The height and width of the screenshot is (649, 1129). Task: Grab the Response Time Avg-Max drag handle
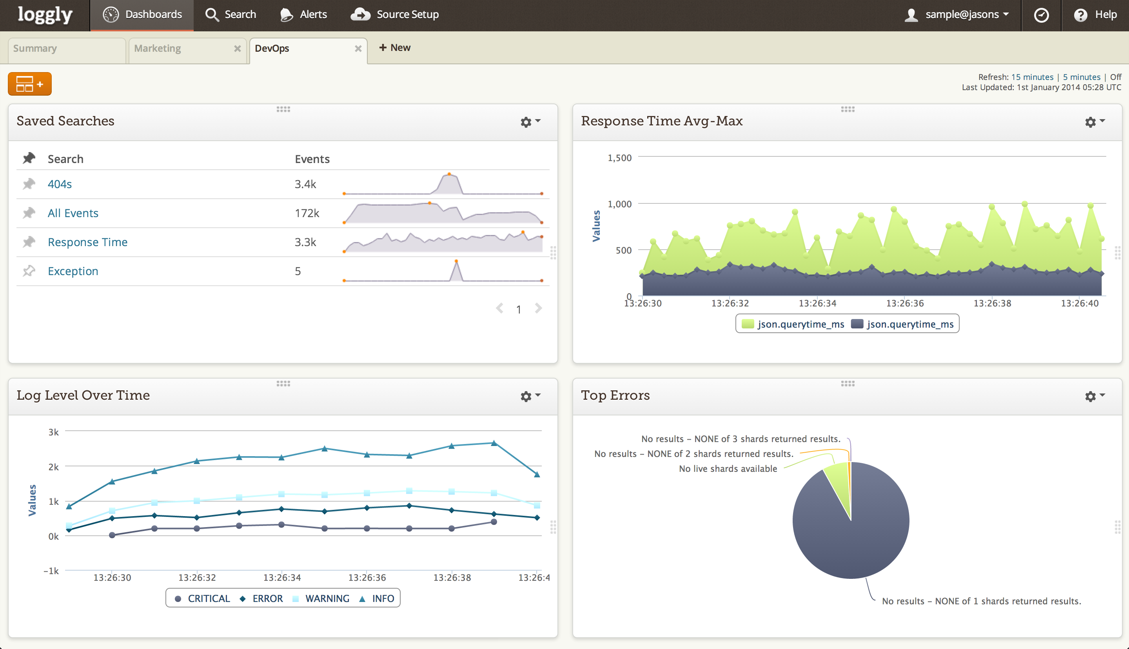coord(848,109)
